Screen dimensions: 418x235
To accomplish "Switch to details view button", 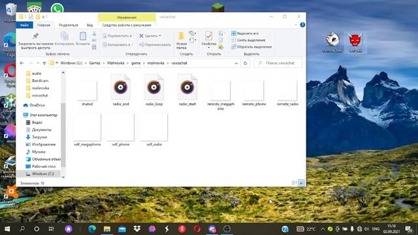I will pos(295,183).
